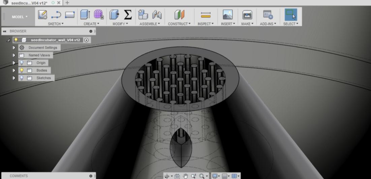371x179 pixels.
Task: Expand the Origin folder node
Action: pyautogui.click(x=14, y=63)
